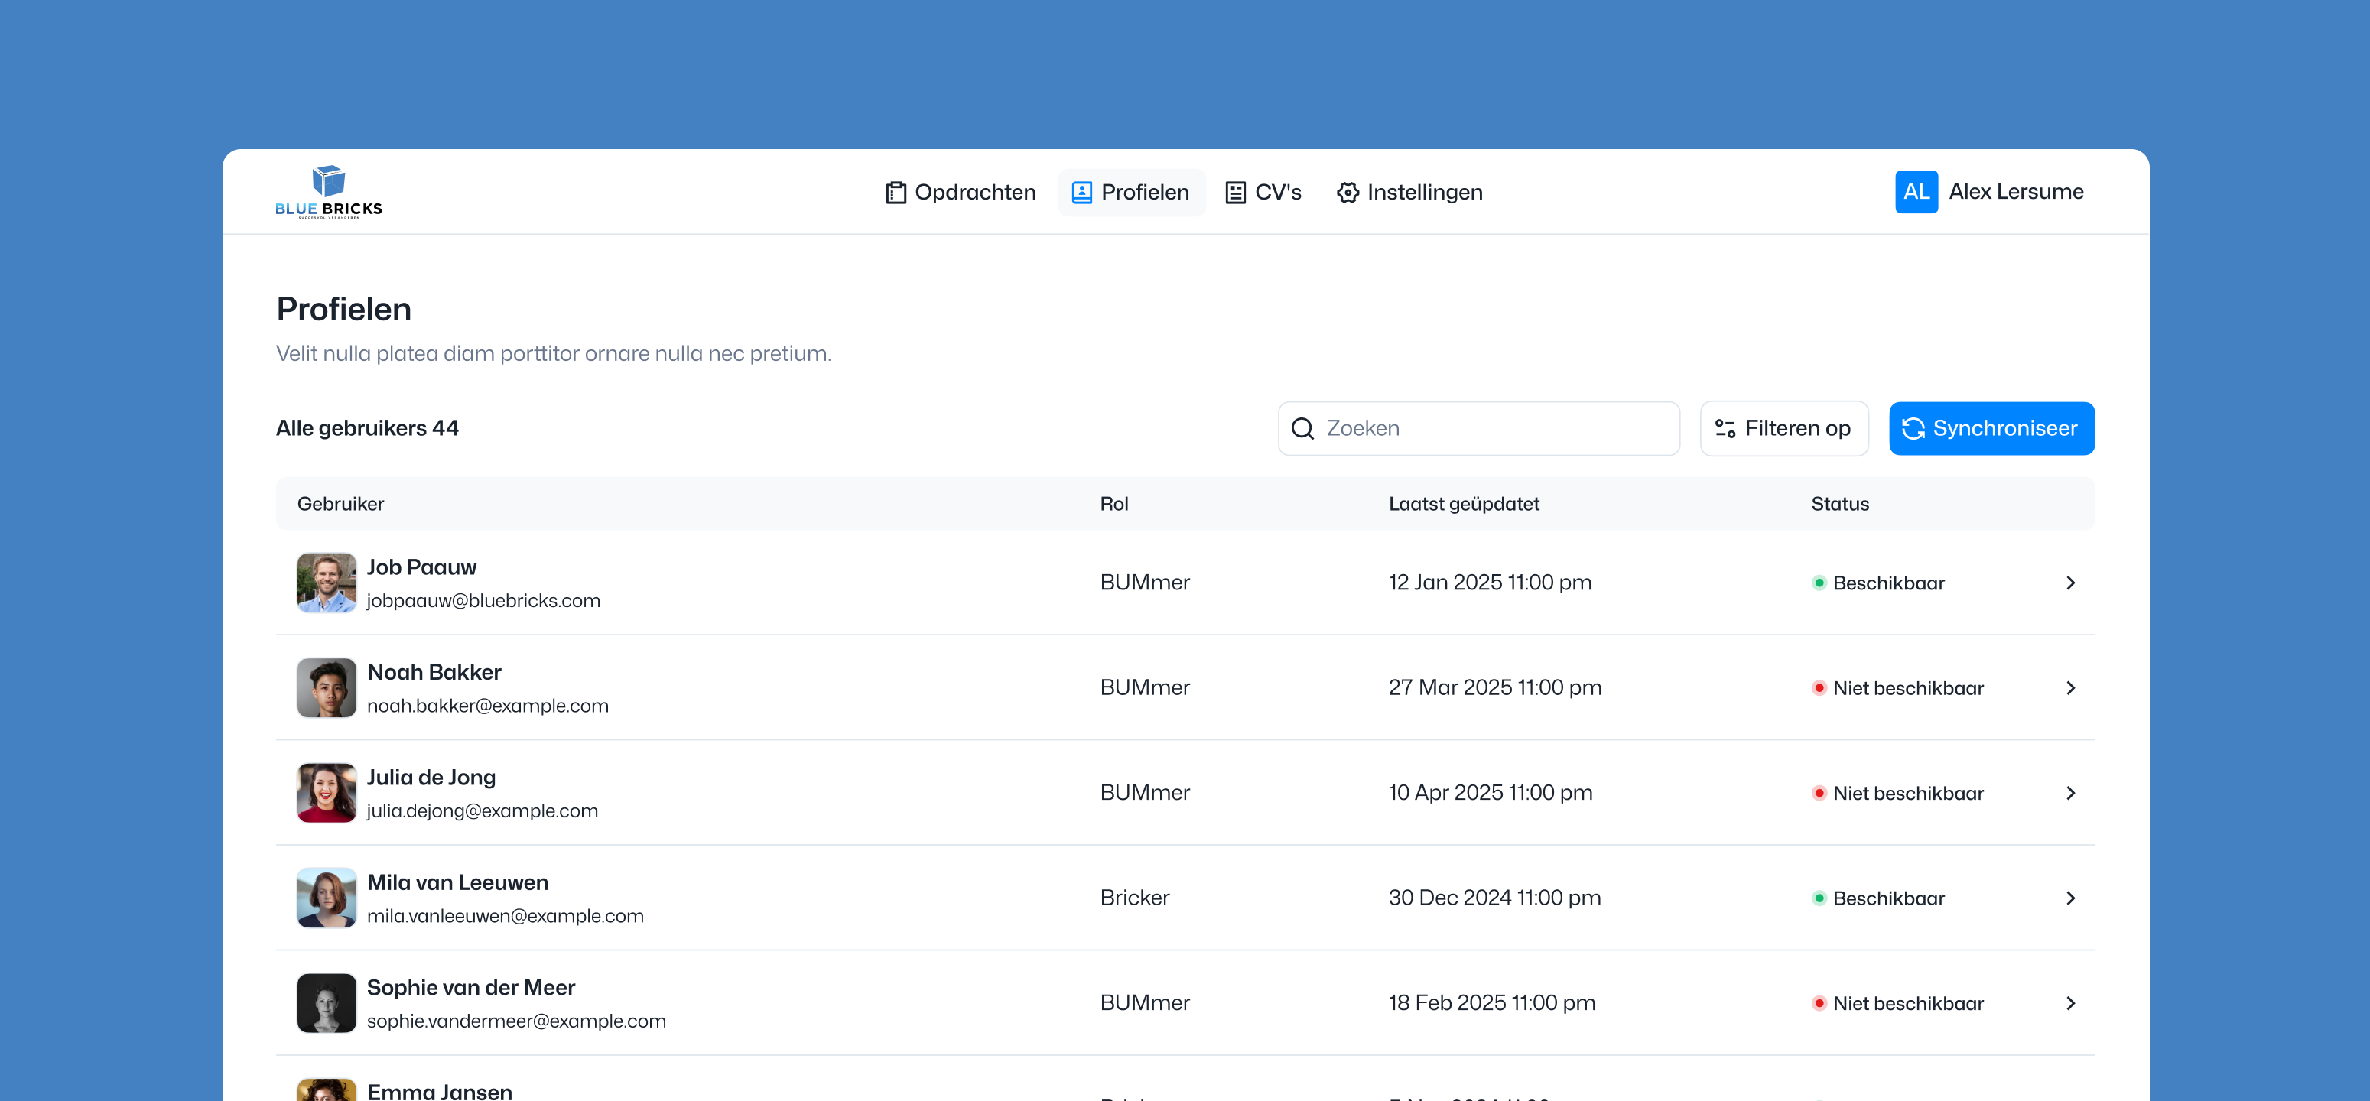Click BUMmer role in Sophie van der Meer row
This screenshot has width=2370, height=1101.
(x=1145, y=1002)
